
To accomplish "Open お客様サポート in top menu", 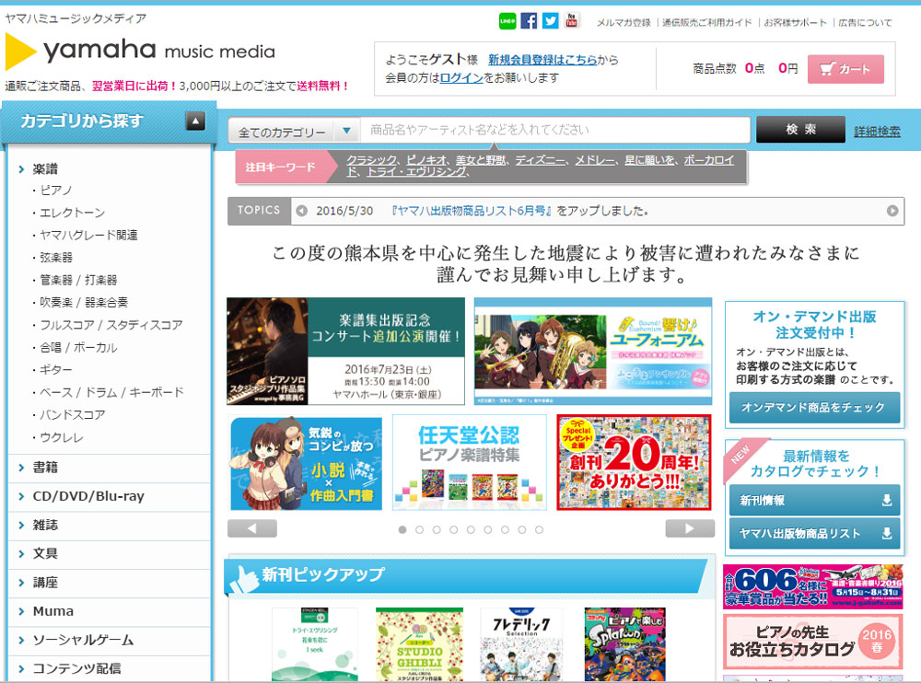I will pyautogui.click(x=796, y=23).
